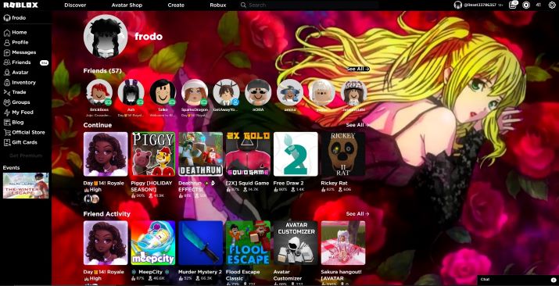The height and width of the screenshot is (286, 559).
Task: Click the My Feed icon in the sidebar
Action: tap(7, 113)
